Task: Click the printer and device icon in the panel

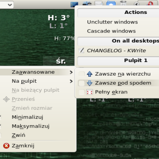Action: tap(87, 3)
